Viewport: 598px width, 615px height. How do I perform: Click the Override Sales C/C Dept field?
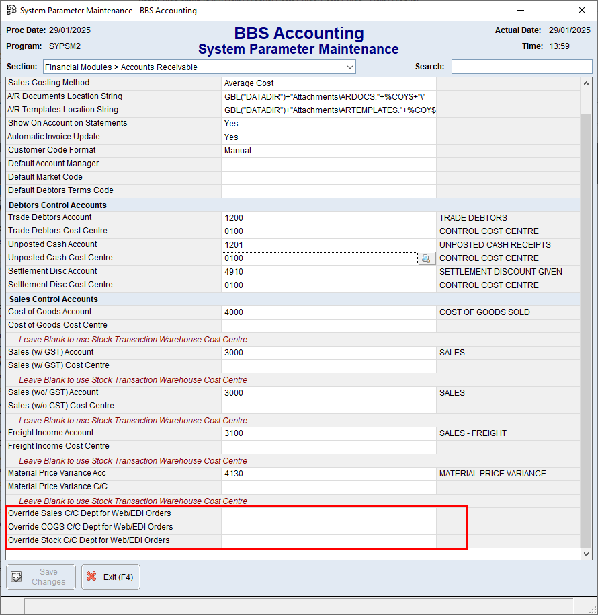click(328, 514)
